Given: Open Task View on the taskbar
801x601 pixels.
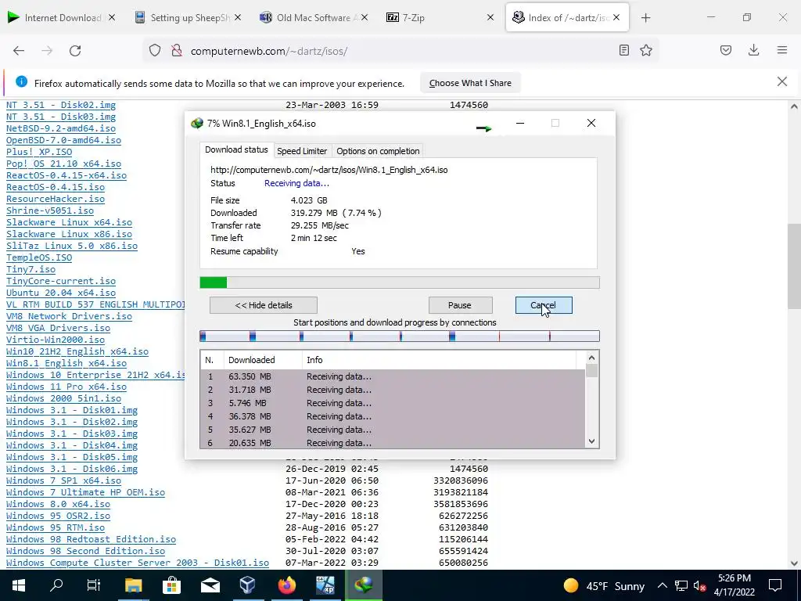Looking at the screenshot, I should (x=94, y=585).
